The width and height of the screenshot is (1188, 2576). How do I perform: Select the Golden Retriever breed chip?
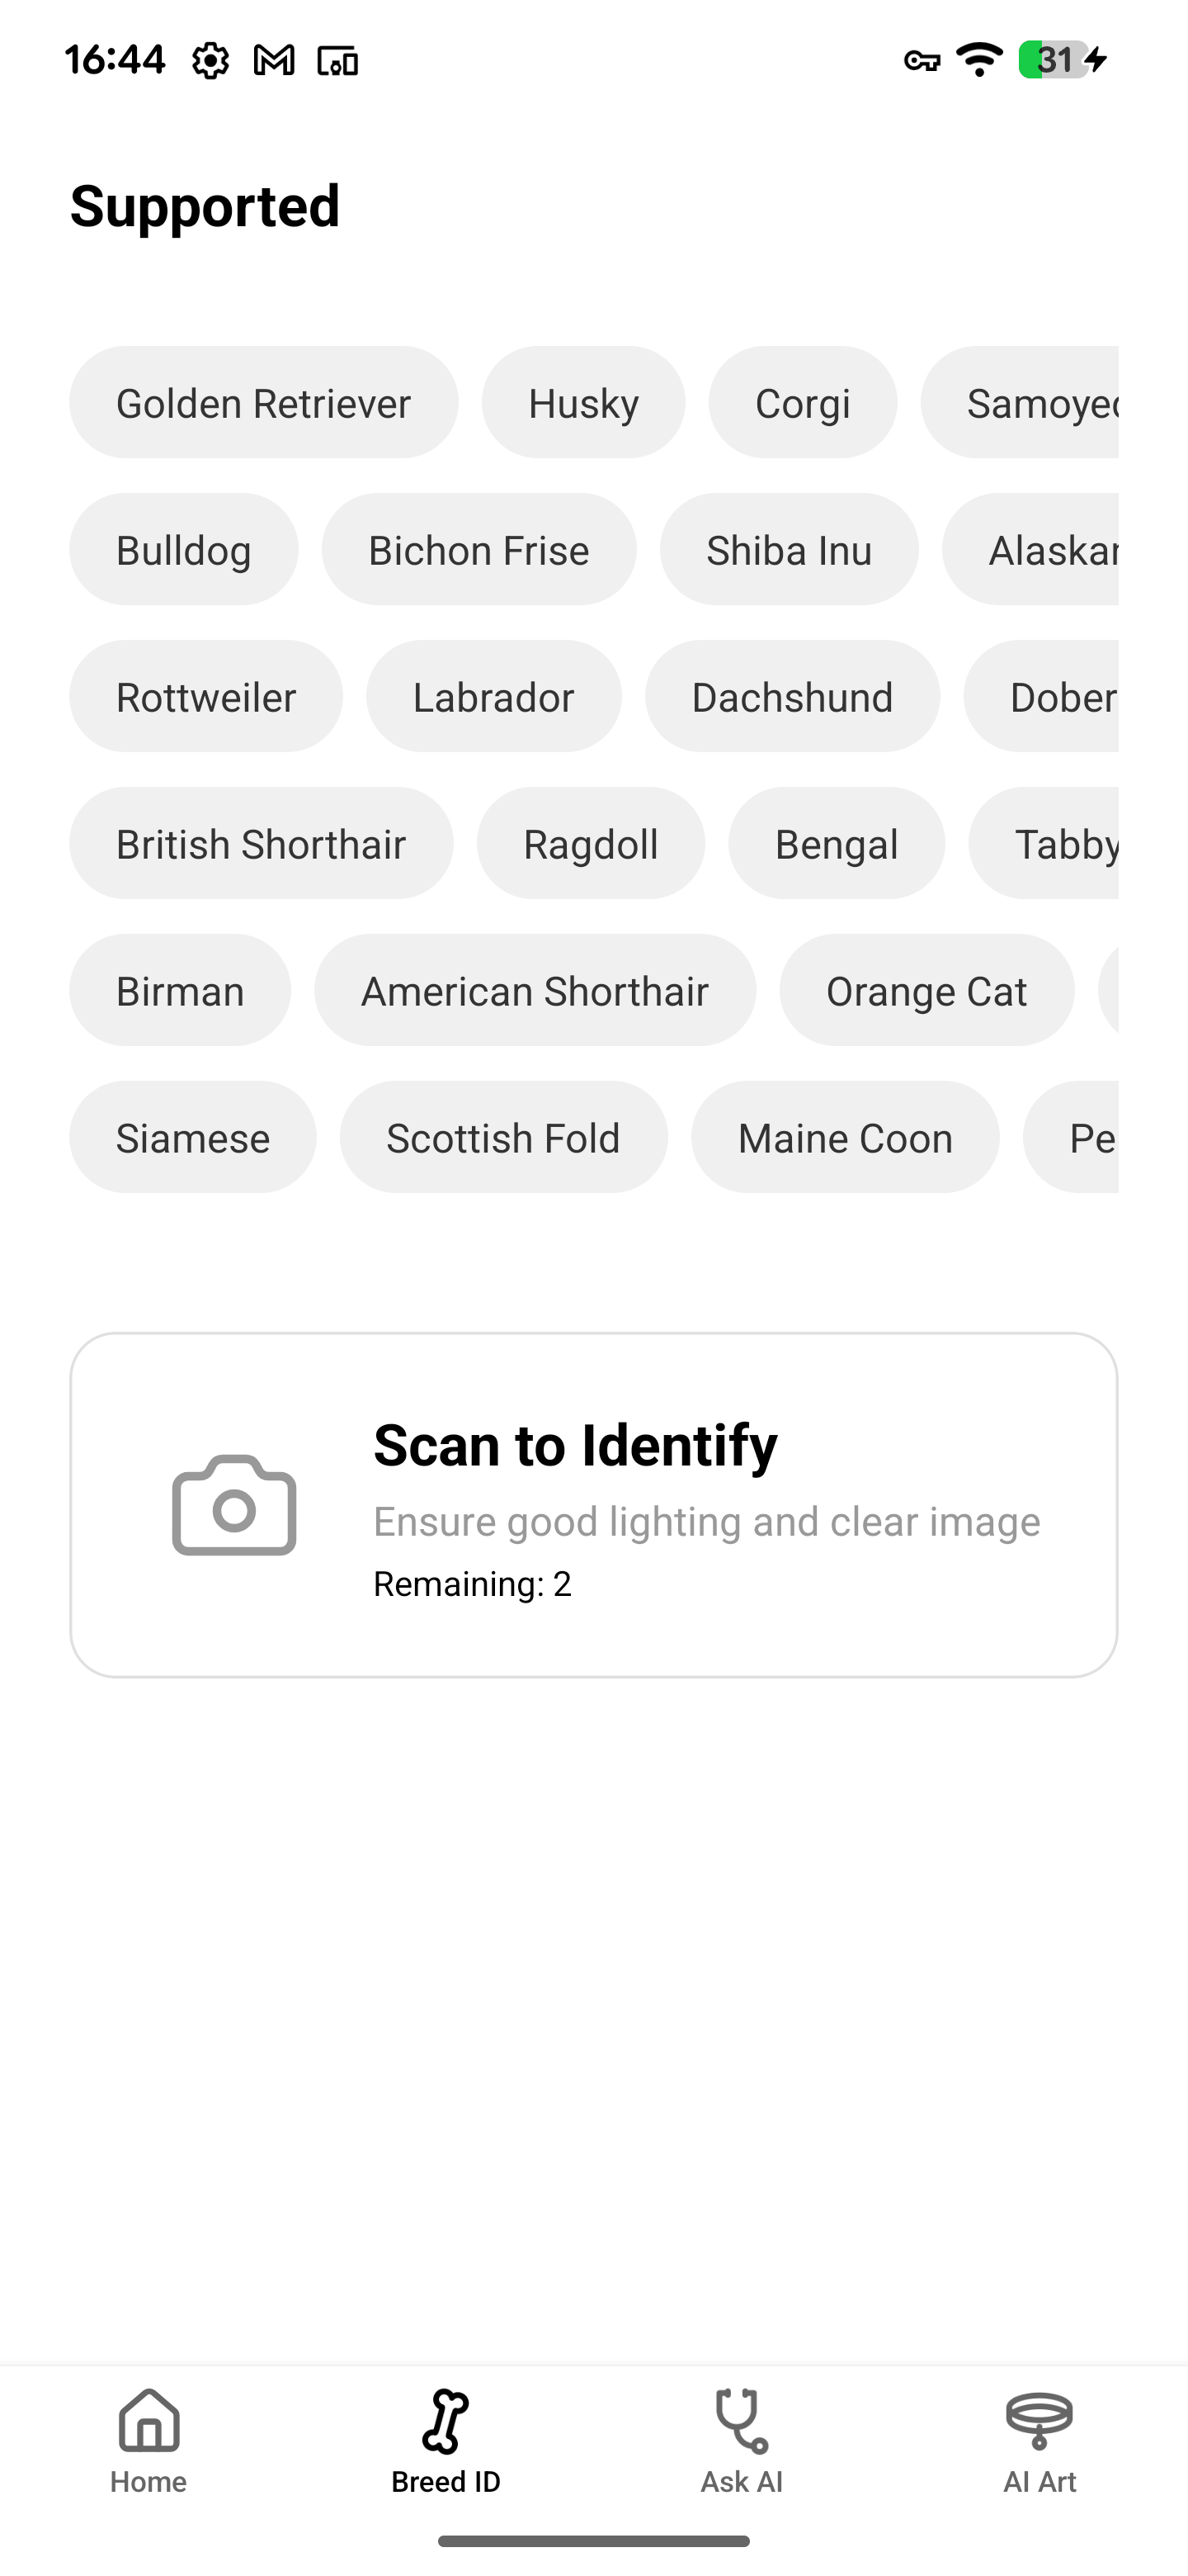click(264, 403)
